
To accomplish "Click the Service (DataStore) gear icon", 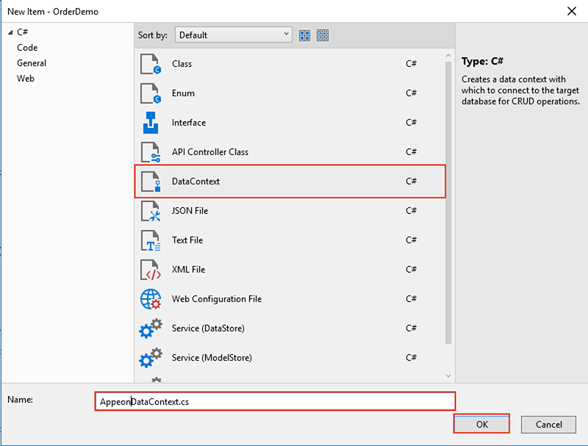I will pyautogui.click(x=150, y=328).
